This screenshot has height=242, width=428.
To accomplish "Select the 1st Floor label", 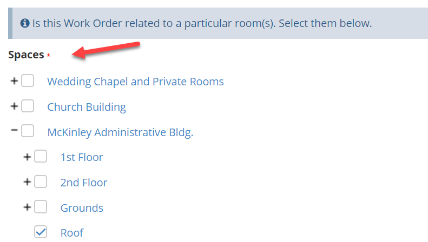I will point(82,157).
